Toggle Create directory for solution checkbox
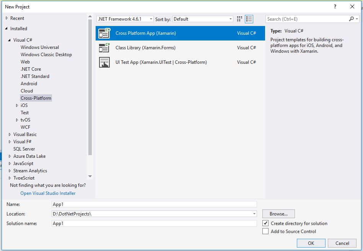The height and width of the screenshot is (251, 363). pos(265,223)
